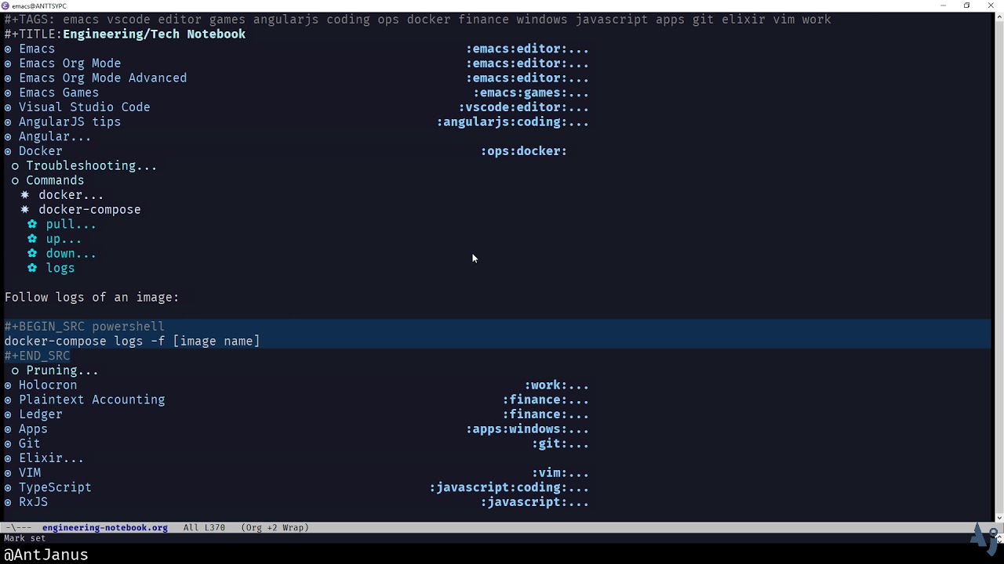Expand the docker... heading
The width and height of the screenshot is (1004, 564).
(71, 195)
